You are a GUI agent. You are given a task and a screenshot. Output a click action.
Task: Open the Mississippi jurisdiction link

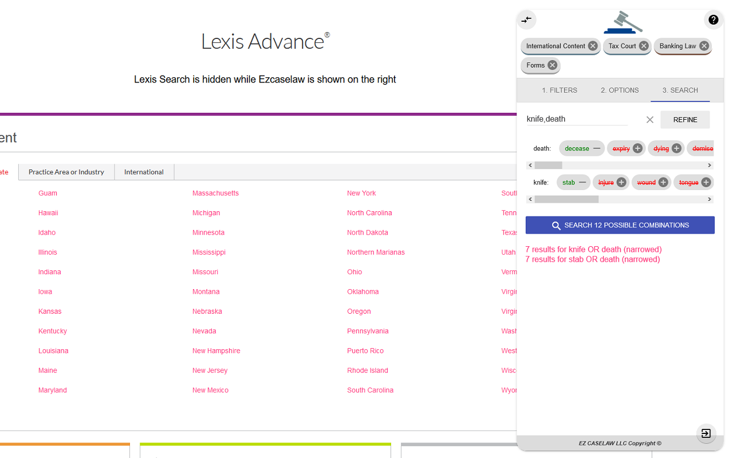209,252
